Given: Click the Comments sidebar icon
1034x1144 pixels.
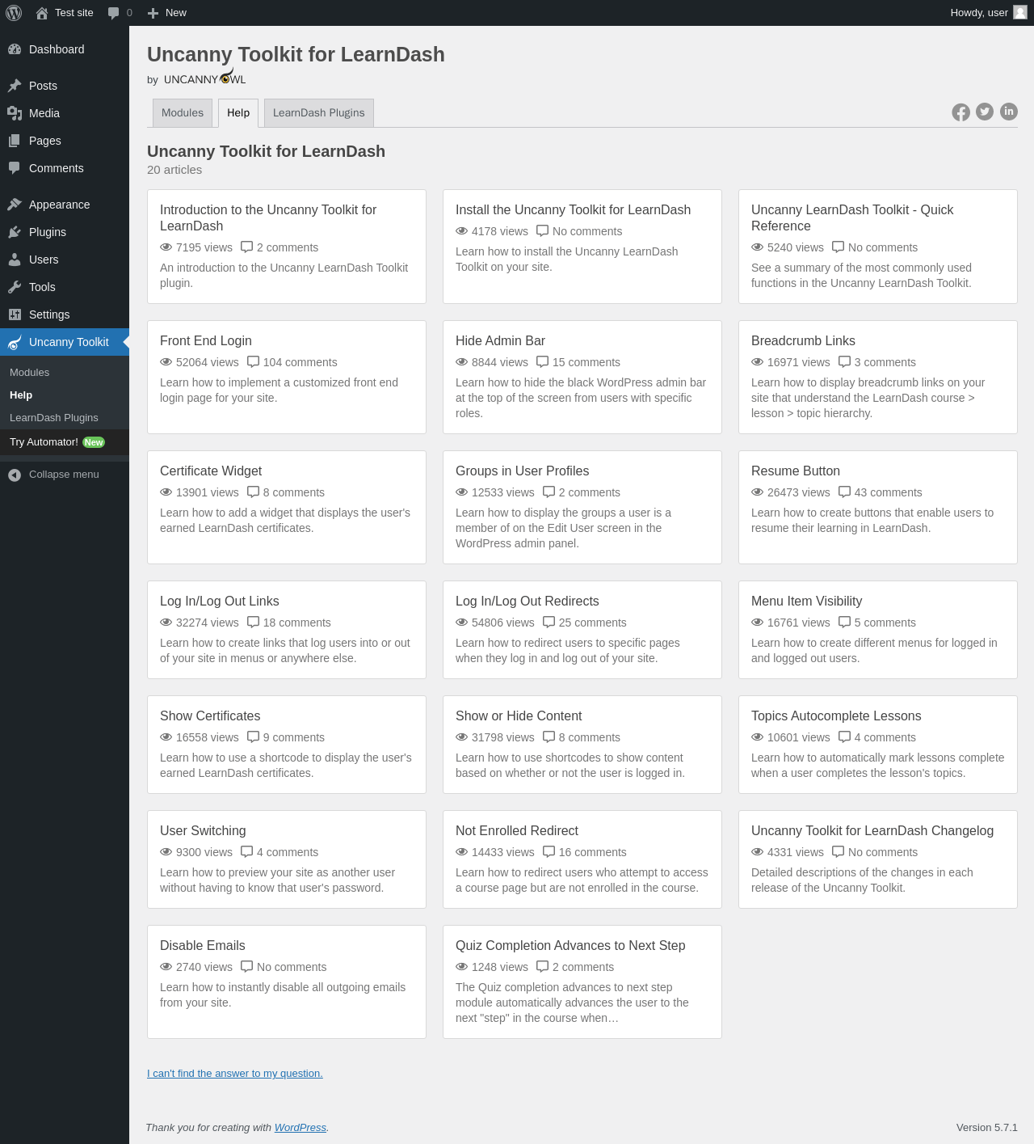Looking at the screenshot, I should [x=15, y=168].
